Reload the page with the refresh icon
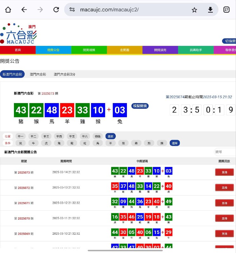 [x=56, y=10]
